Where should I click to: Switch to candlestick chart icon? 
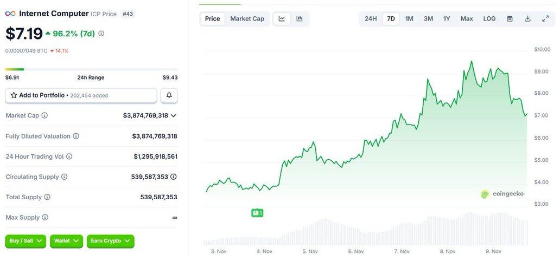pos(300,18)
